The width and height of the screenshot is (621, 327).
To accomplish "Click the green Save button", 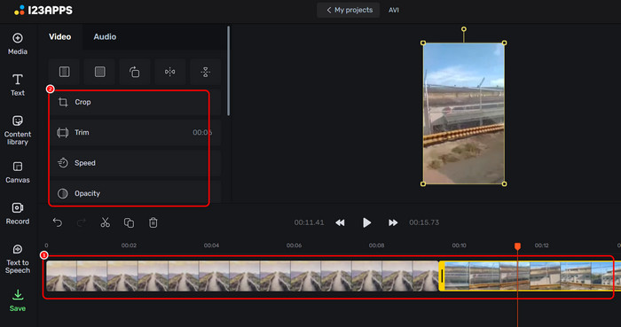I will pos(18,301).
